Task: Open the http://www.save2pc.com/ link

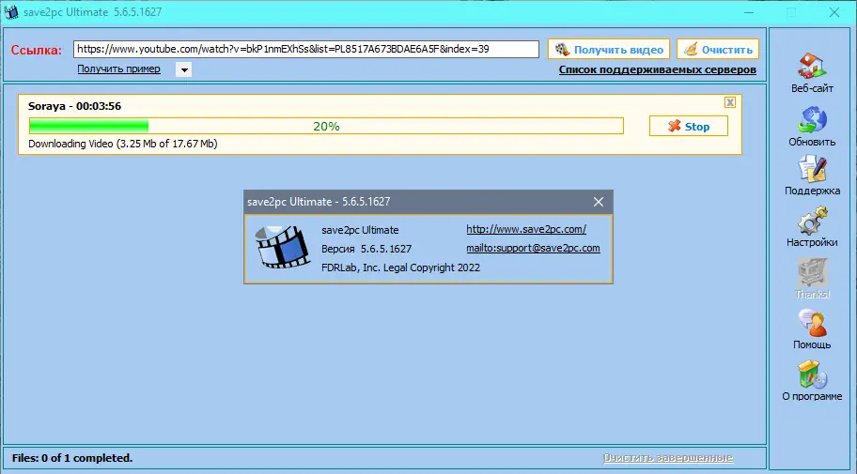Action: (526, 229)
